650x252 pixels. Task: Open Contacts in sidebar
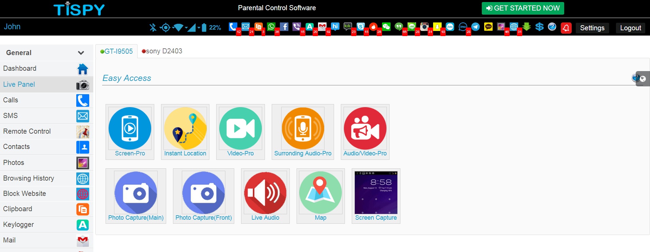point(46,147)
